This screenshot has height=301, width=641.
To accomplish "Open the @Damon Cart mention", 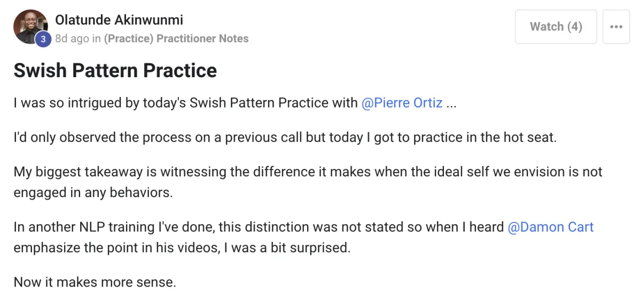I will 550,227.
